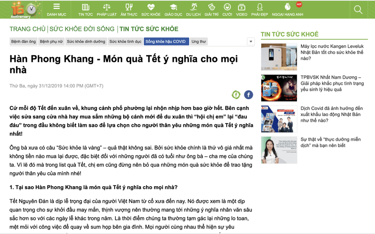
Task: Click the ẨM THỰC fork and knife icon
Action: 129,7
